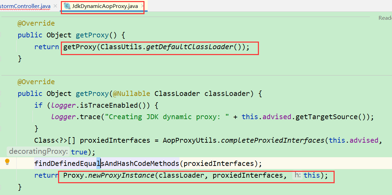392x195 pixels.
Task: Click the completeProxiedInterfaces method call
Action: 272,140
